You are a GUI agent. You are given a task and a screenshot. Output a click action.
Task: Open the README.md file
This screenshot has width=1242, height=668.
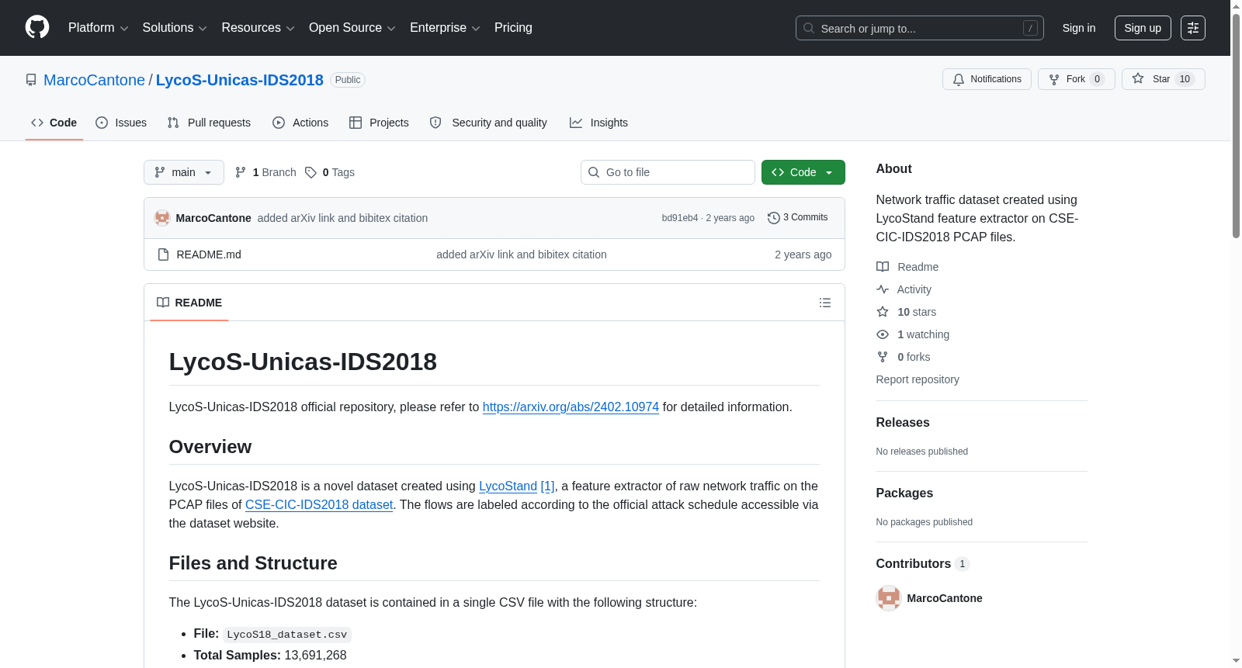coord(209,254)
